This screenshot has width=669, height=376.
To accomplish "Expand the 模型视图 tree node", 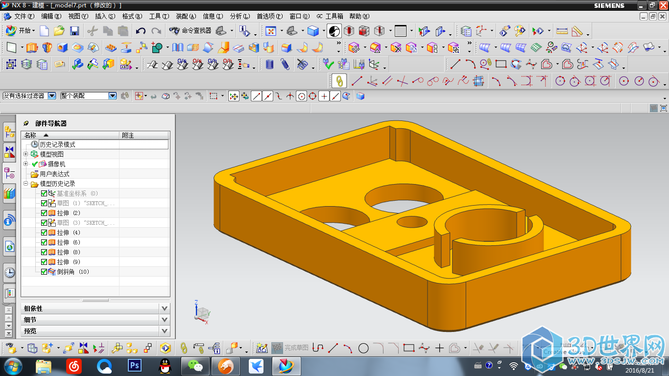I will coord(26,154).
